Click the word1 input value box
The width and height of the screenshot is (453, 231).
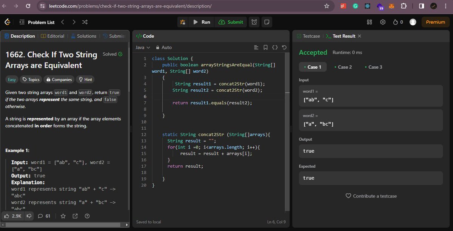(x=371, y=96)
